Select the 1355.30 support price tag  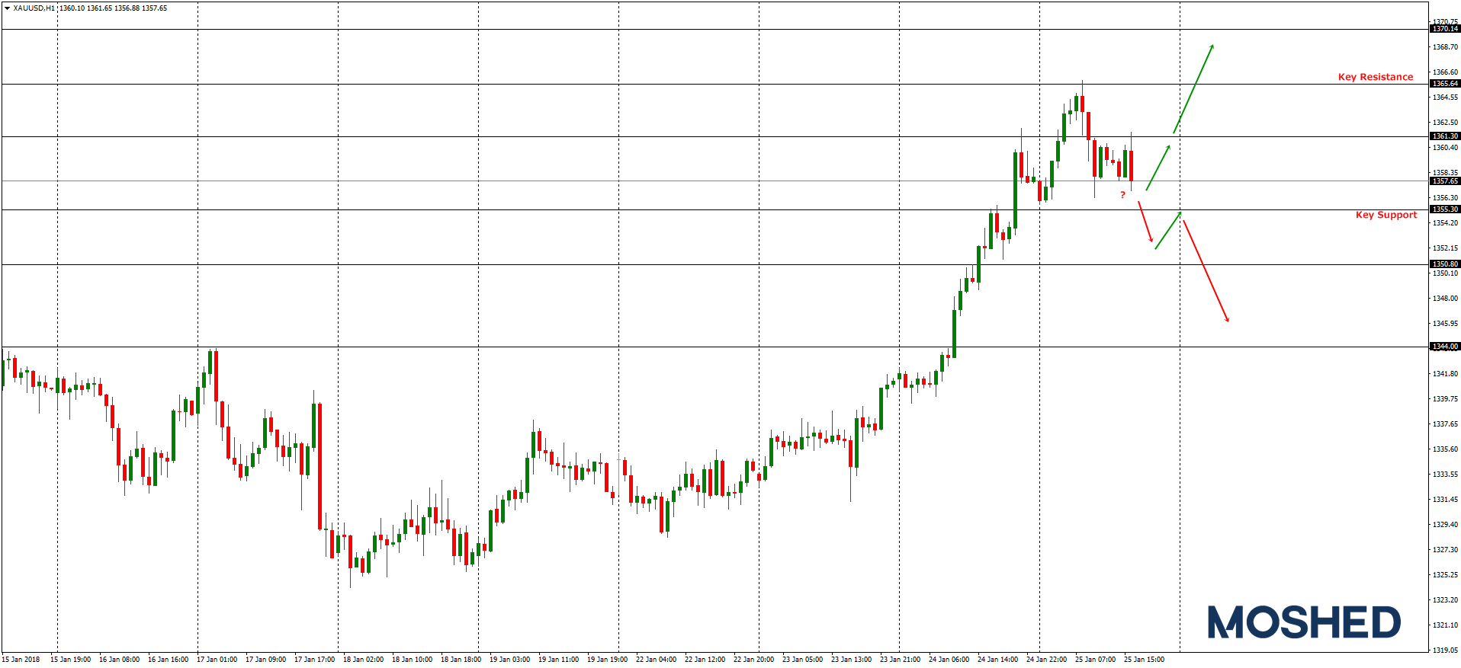pyautogui.click(x=1444, y=209)
